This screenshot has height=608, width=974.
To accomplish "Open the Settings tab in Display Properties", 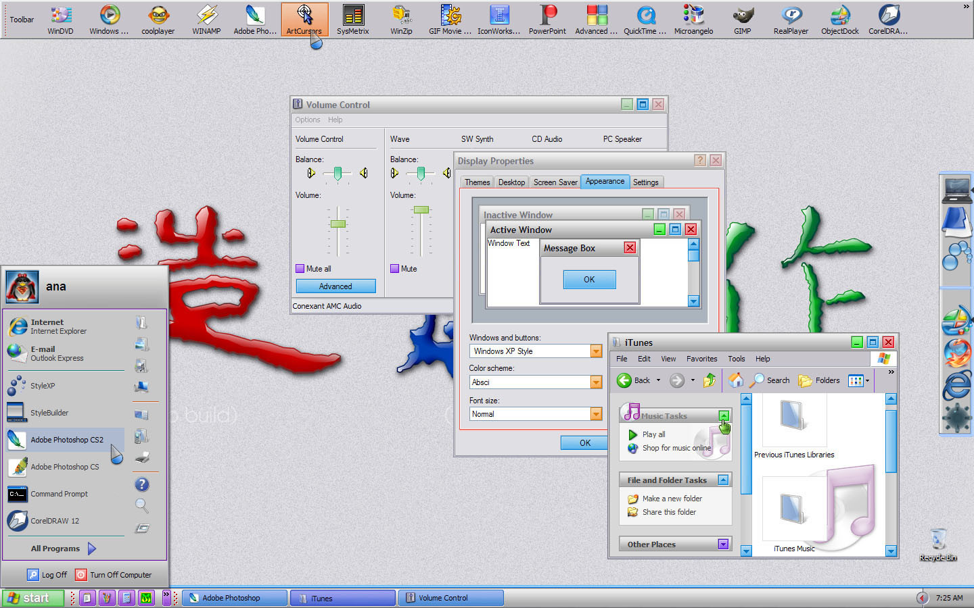I will coord(646,182).
